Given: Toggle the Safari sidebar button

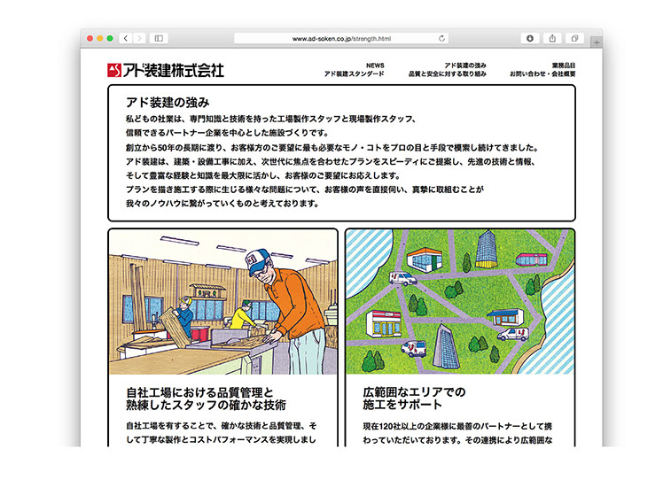Looking at the screenshot, I should point(159,39).
